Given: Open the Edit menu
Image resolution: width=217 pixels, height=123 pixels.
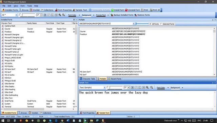Looking at the screenshot, I should coord(9,6).
